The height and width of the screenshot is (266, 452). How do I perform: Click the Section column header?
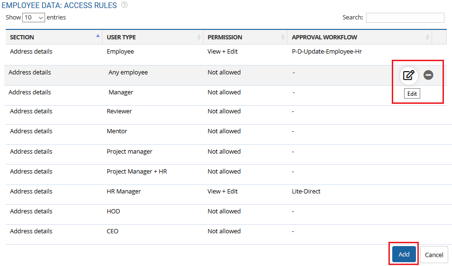click(22, 37)
